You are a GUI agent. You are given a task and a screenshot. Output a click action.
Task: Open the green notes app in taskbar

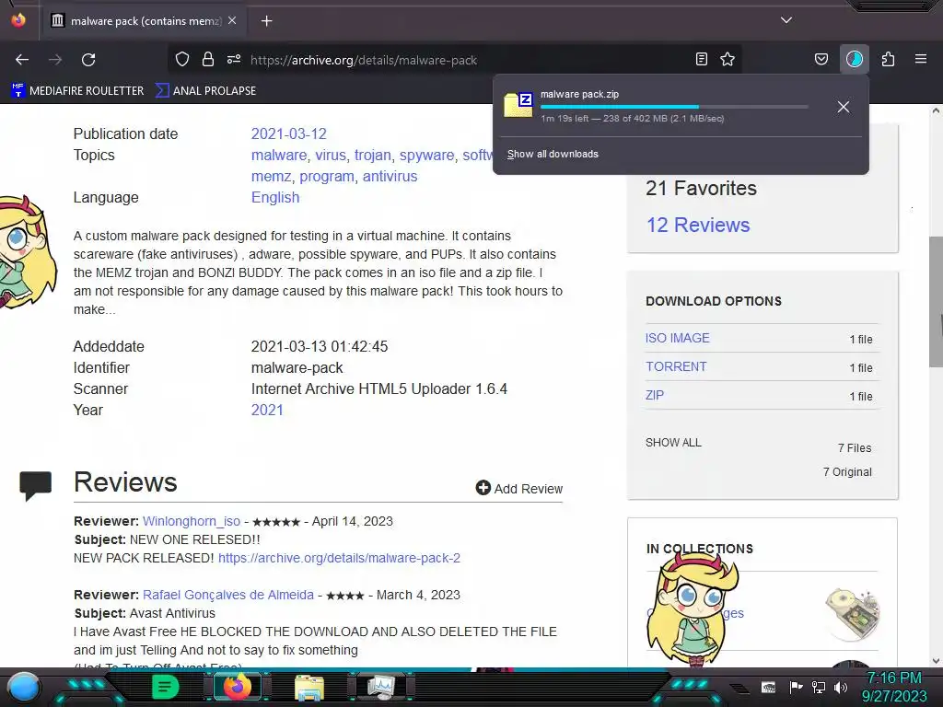166,687
